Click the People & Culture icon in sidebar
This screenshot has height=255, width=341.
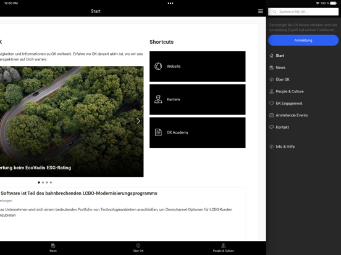pos(271,92)
